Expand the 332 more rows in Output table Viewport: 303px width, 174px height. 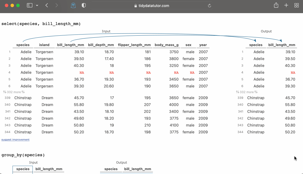click(247, 92)
